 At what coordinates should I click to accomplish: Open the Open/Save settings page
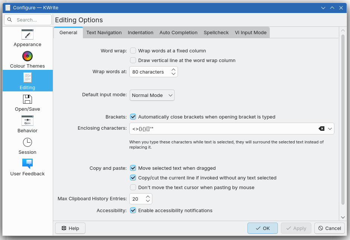click(27, 103)
